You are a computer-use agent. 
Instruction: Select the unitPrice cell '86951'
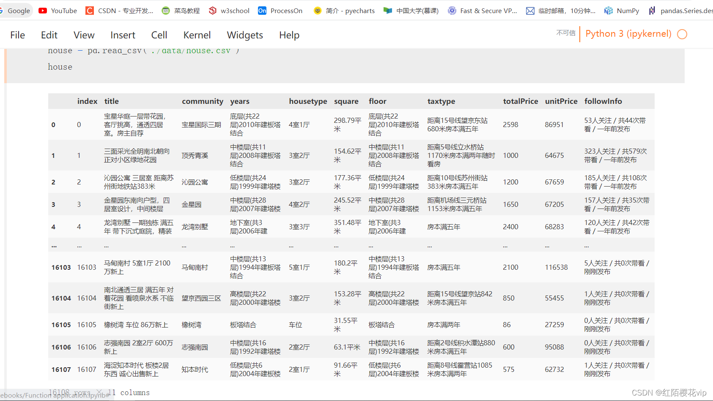click(554, 125)
